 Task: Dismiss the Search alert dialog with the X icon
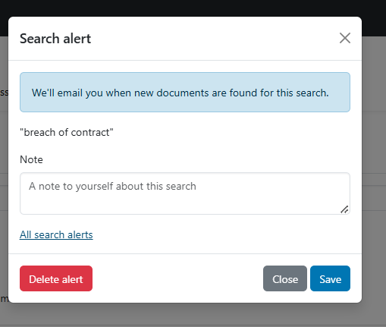(x=345, y=38)
